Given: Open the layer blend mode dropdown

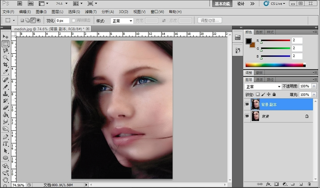Looking at the screenshot, I should 263,87.
